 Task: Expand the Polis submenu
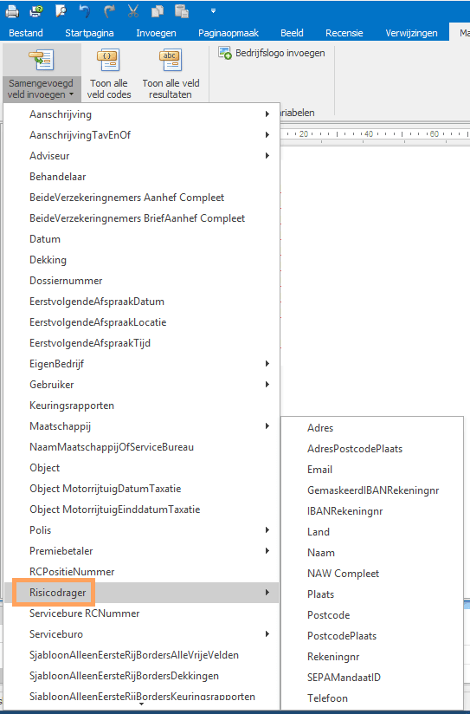(141, 530)
